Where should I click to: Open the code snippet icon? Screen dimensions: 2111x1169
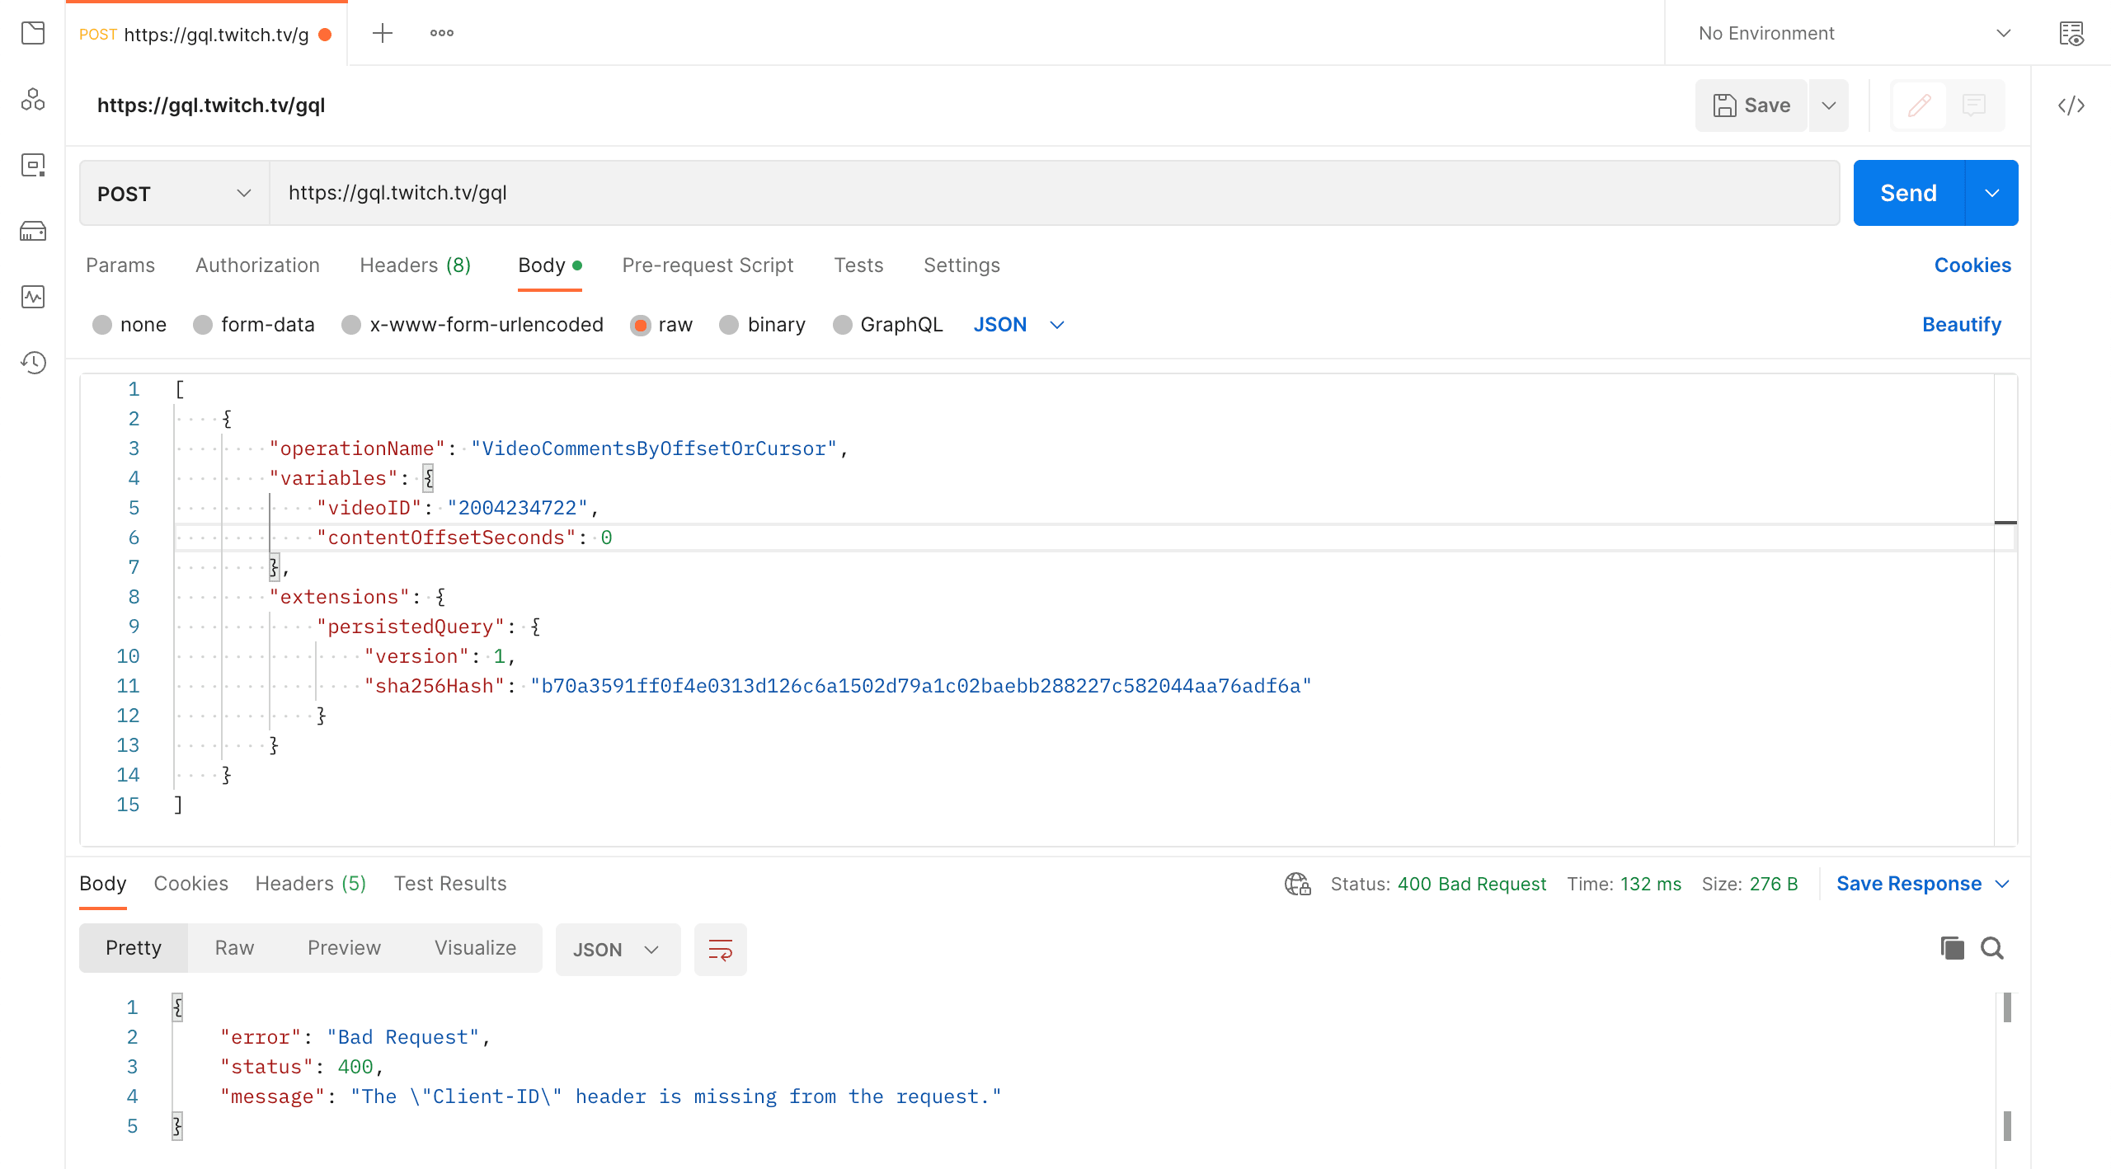tap(2071, 106)
